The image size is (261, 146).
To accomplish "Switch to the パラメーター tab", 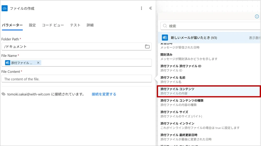I will [12, 25].
